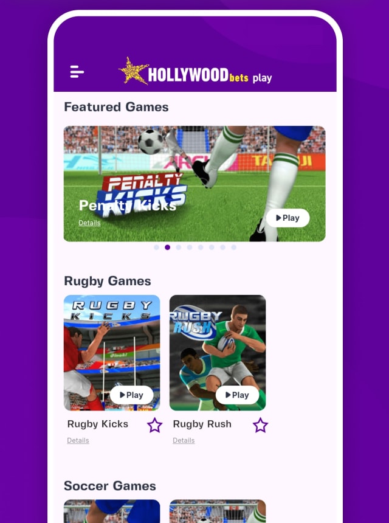Play the Penalty Kicks featured game
Viewport: 389px width, 523px height.
point(287,218)
